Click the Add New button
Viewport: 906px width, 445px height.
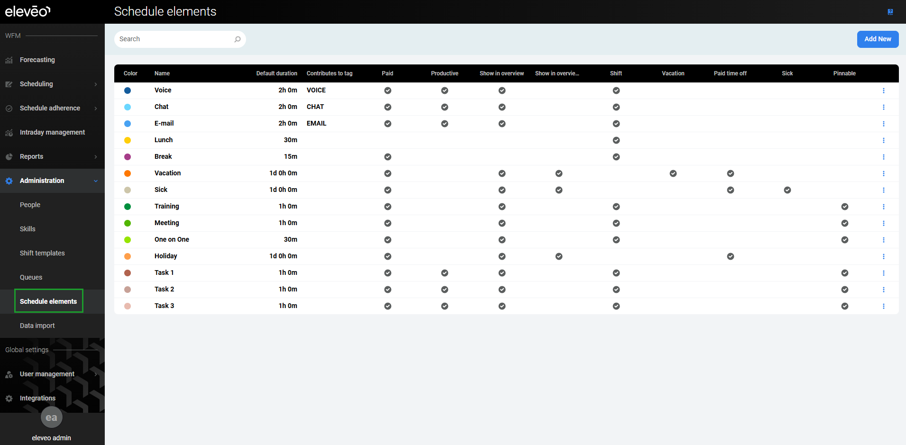(x=878, y=39)
